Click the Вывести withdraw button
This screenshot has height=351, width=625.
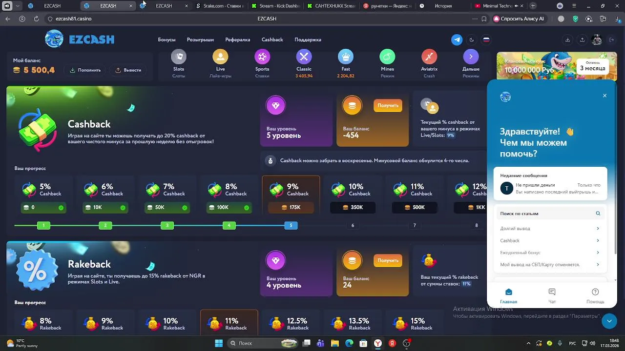point(128,70)
